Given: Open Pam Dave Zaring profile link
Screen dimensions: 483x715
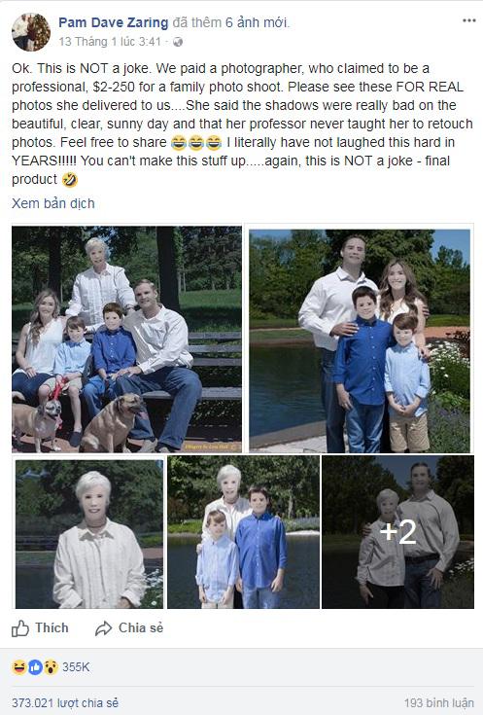Looking at the screenshot, I should tap(114, 22).
